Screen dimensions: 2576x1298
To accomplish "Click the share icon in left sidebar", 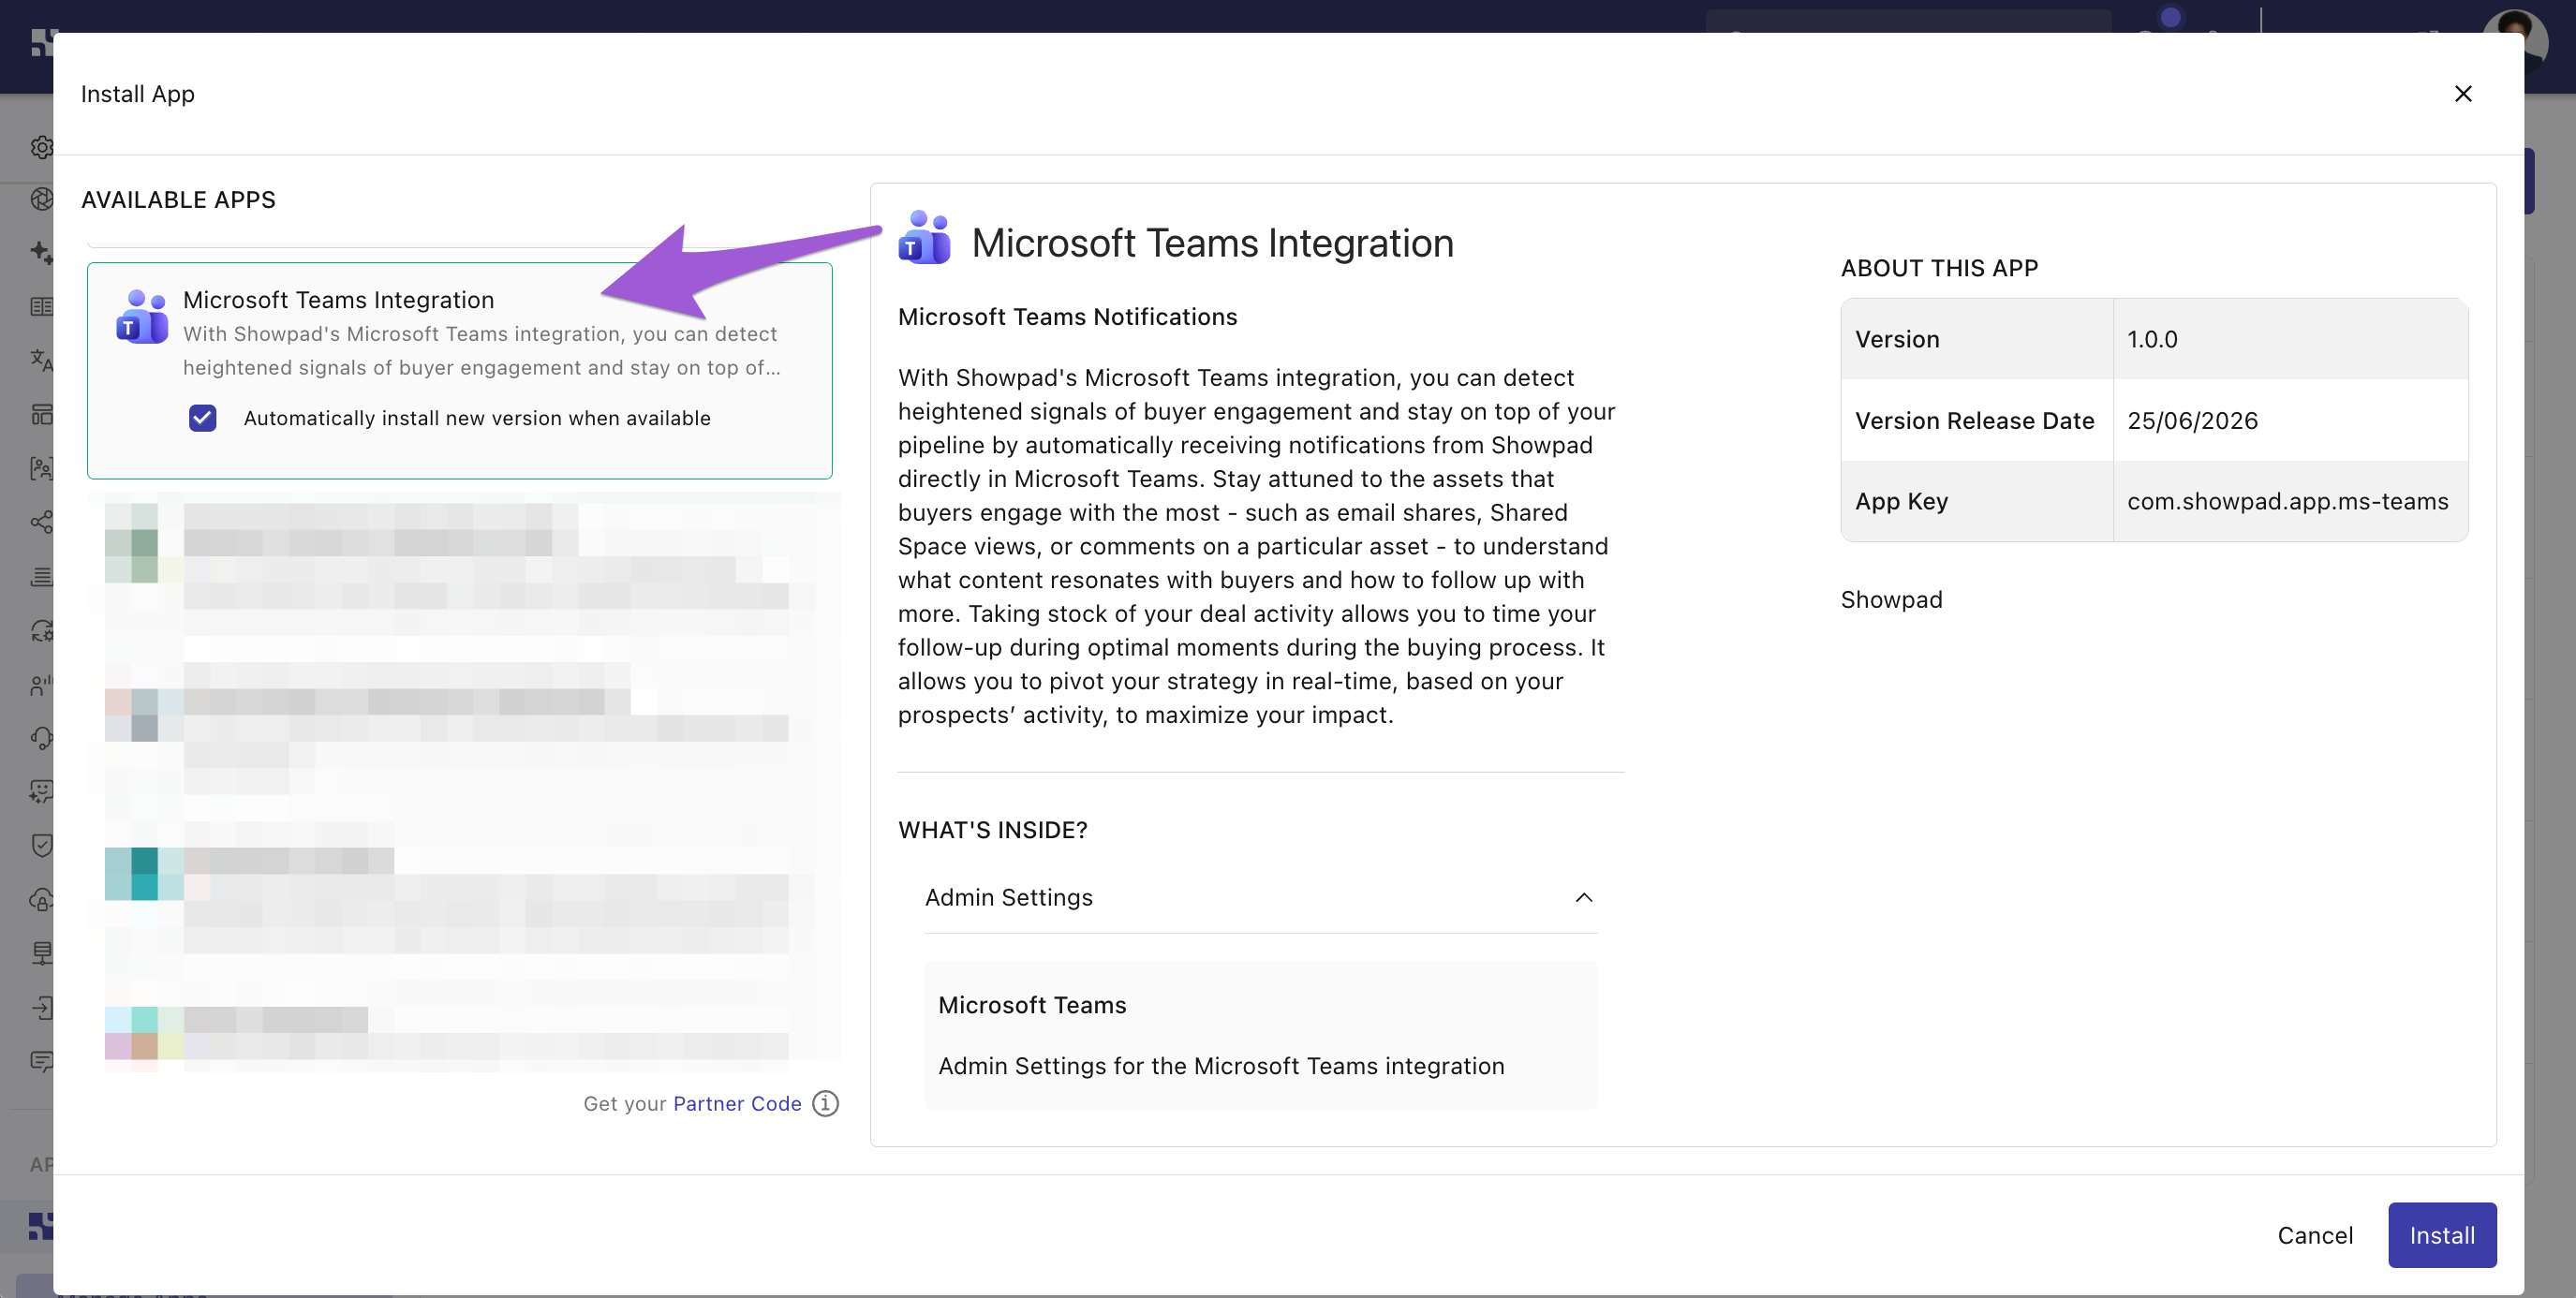I will tap(41, 522).
